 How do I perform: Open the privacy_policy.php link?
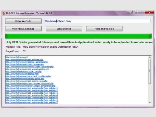pos(25,79)
